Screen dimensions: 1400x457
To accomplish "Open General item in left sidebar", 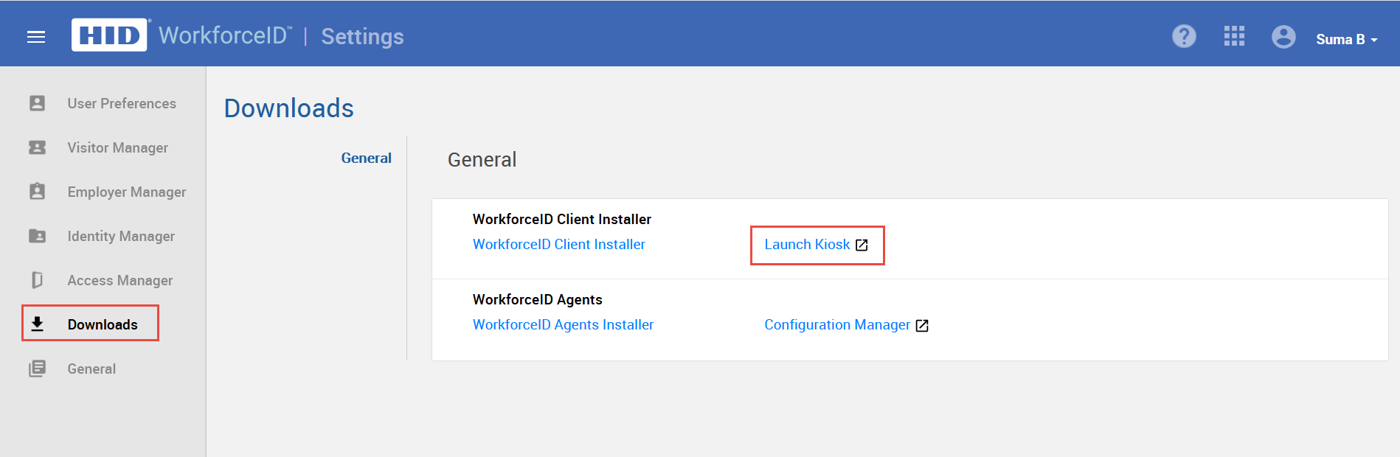I will (x=91, y=369).
